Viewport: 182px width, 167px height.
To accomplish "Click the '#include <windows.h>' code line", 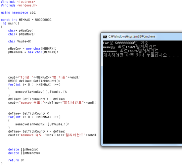I will (x=19, y=5).
